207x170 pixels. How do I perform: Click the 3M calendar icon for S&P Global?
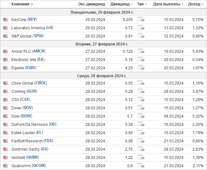(141, 36)
